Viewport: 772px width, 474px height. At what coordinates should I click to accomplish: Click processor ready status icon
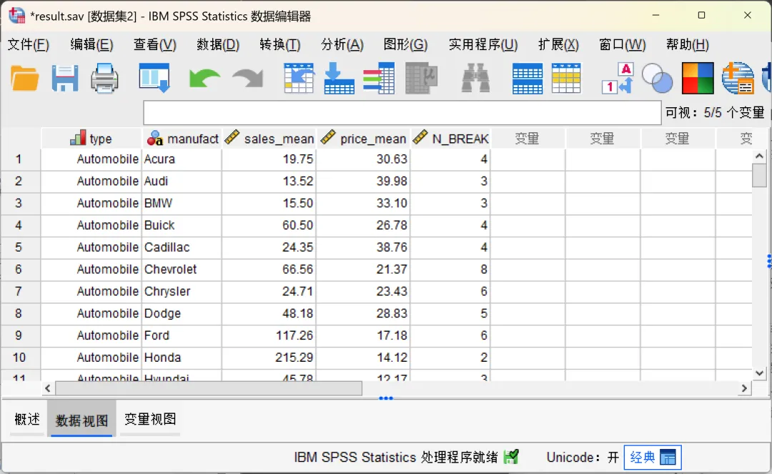[511, 457]
